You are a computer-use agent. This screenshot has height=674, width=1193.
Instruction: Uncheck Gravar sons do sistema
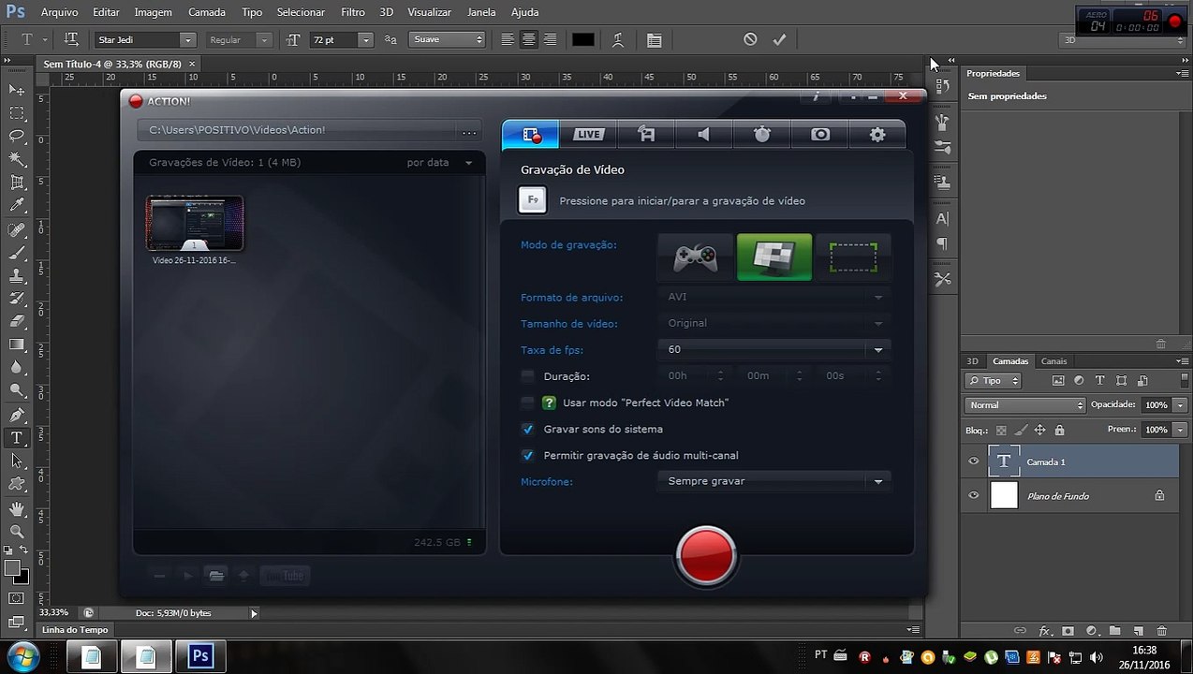(527, 429)
